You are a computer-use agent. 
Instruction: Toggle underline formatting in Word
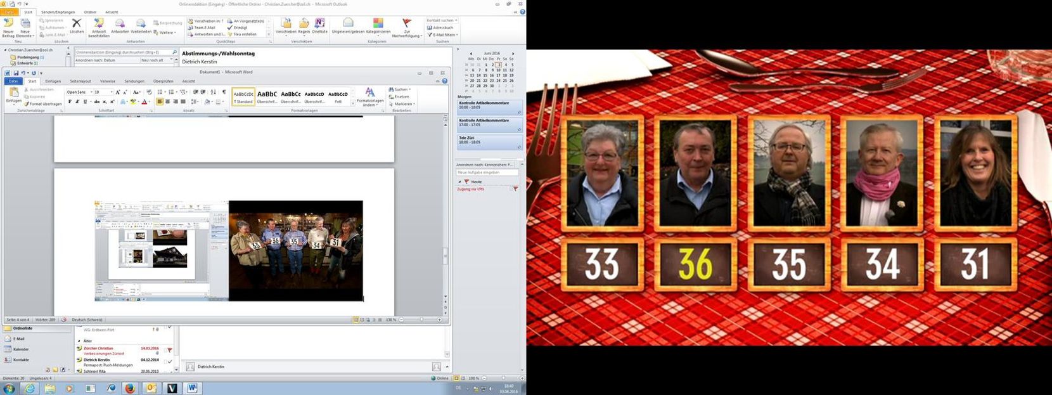coord(85,101)
